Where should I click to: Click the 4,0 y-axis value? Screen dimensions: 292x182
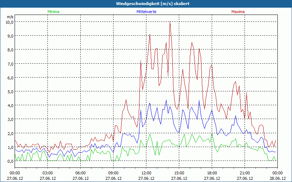(x=11, y=106)
